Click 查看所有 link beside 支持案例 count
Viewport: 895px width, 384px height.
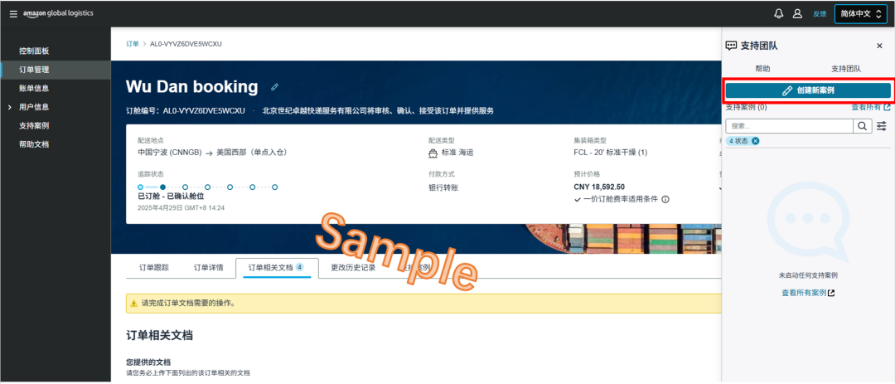click(x=871, y=107)
